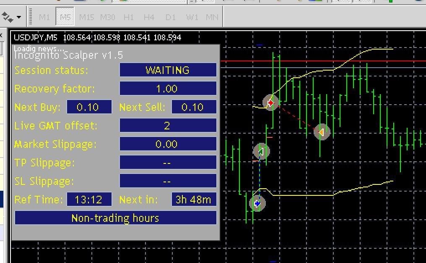Click the Market Slippage value 0.00
426x263 pixels.
pyautogui.click(x=168, y=144)
